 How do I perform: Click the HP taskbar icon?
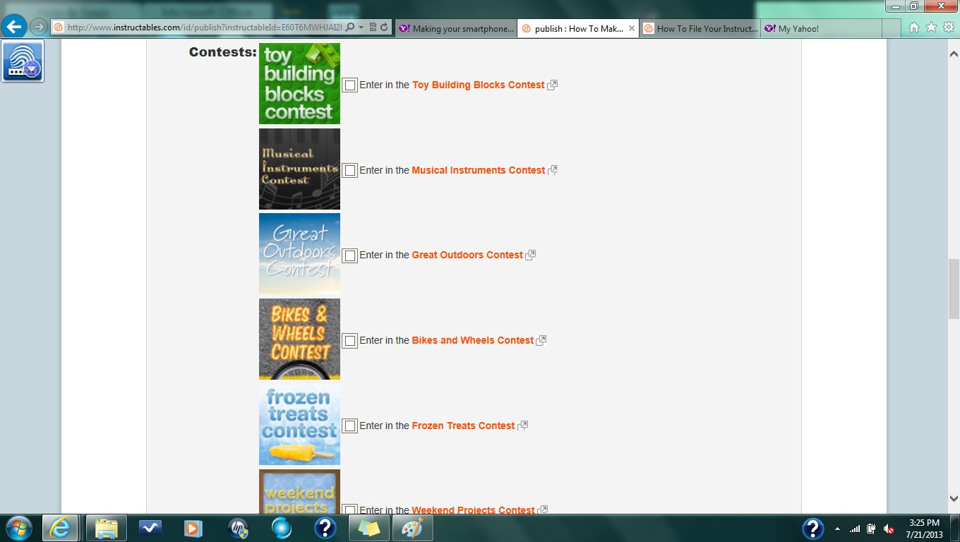click(237, 528)
